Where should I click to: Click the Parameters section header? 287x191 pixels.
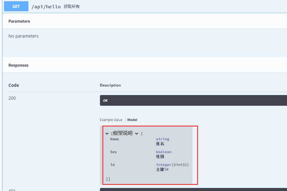(x=19, y=21)
